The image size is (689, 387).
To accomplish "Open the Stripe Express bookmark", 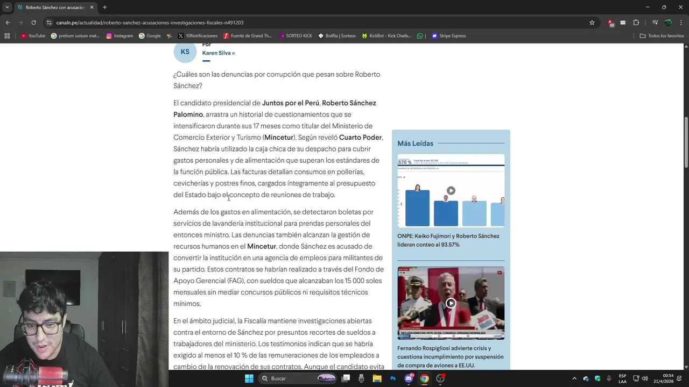I will 448,36.
